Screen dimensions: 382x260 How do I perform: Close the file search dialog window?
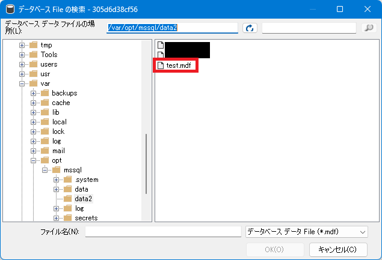pyautogui.click(x=368, y=9)
